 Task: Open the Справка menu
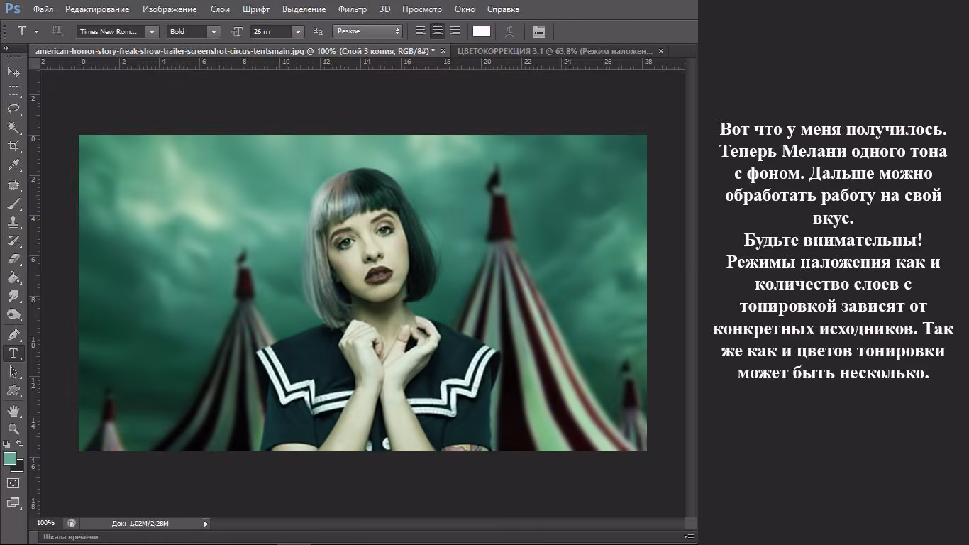pyautogui.click(x=504, y=9)
